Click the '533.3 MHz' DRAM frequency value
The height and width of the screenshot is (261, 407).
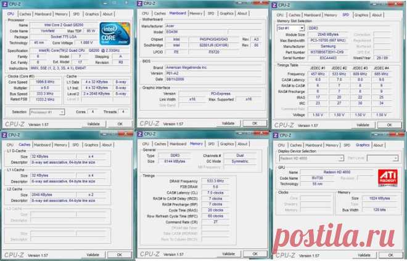tap(215, 181)
